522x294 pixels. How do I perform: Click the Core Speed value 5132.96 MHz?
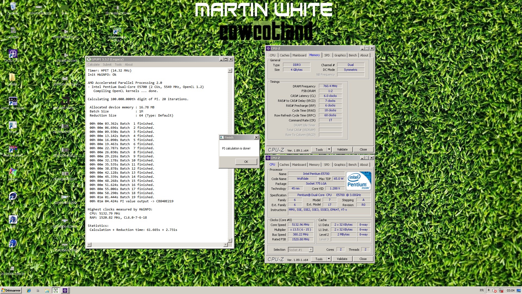(x=300, y=225)
